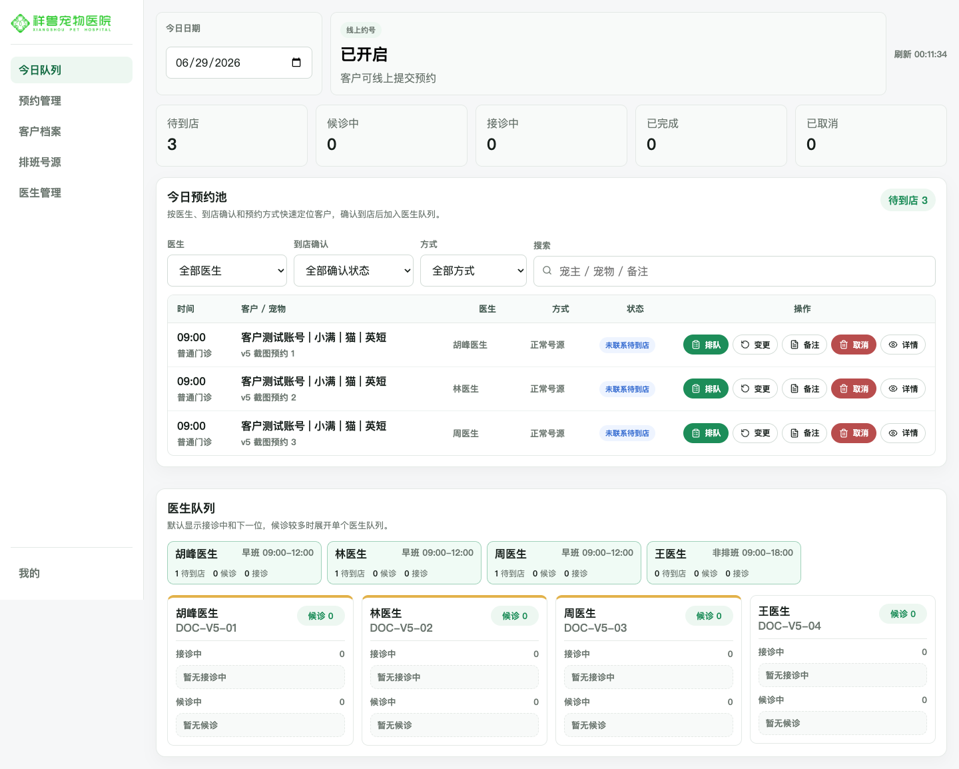Viewport: 959px width, 769px height.
Task: Open 备注 for the 周医生 appointment
Action: [x=804, y=433]
